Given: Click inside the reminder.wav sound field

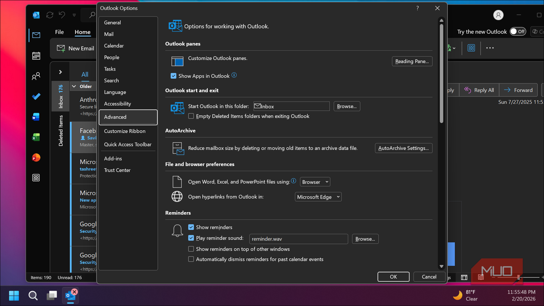Looking at the screenshot, I should click(298, 238).
